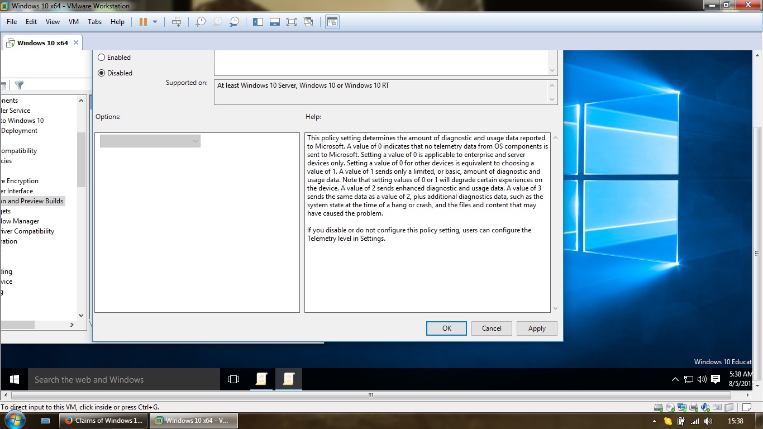Cancel the policy setting dialog
The height and width of the screenshot is (429, 763).
(x=492, y=328)
